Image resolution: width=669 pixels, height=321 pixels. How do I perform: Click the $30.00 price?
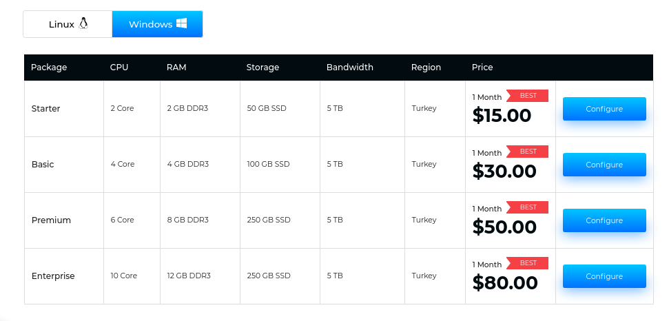click(504, 172)
